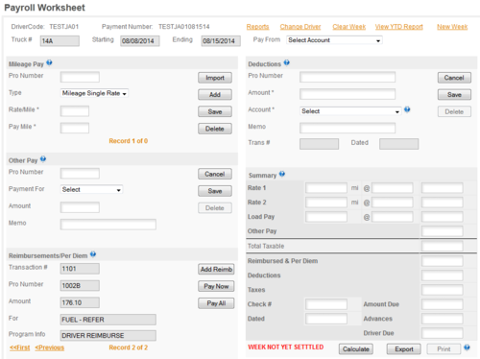Click the Amount Due field
Screen dimensions: 480x359
pos(443,304)
